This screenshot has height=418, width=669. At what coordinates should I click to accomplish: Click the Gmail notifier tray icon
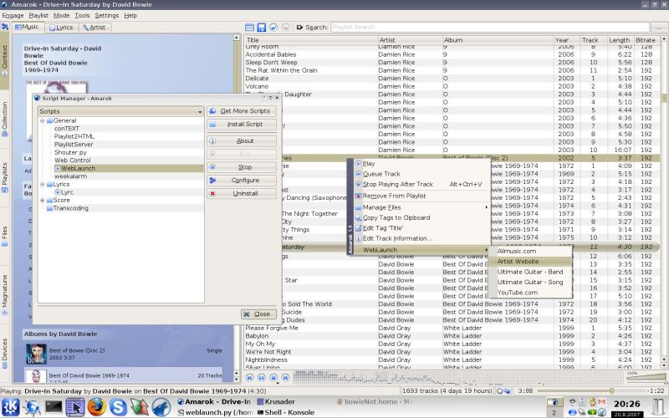tap(601, 402)
